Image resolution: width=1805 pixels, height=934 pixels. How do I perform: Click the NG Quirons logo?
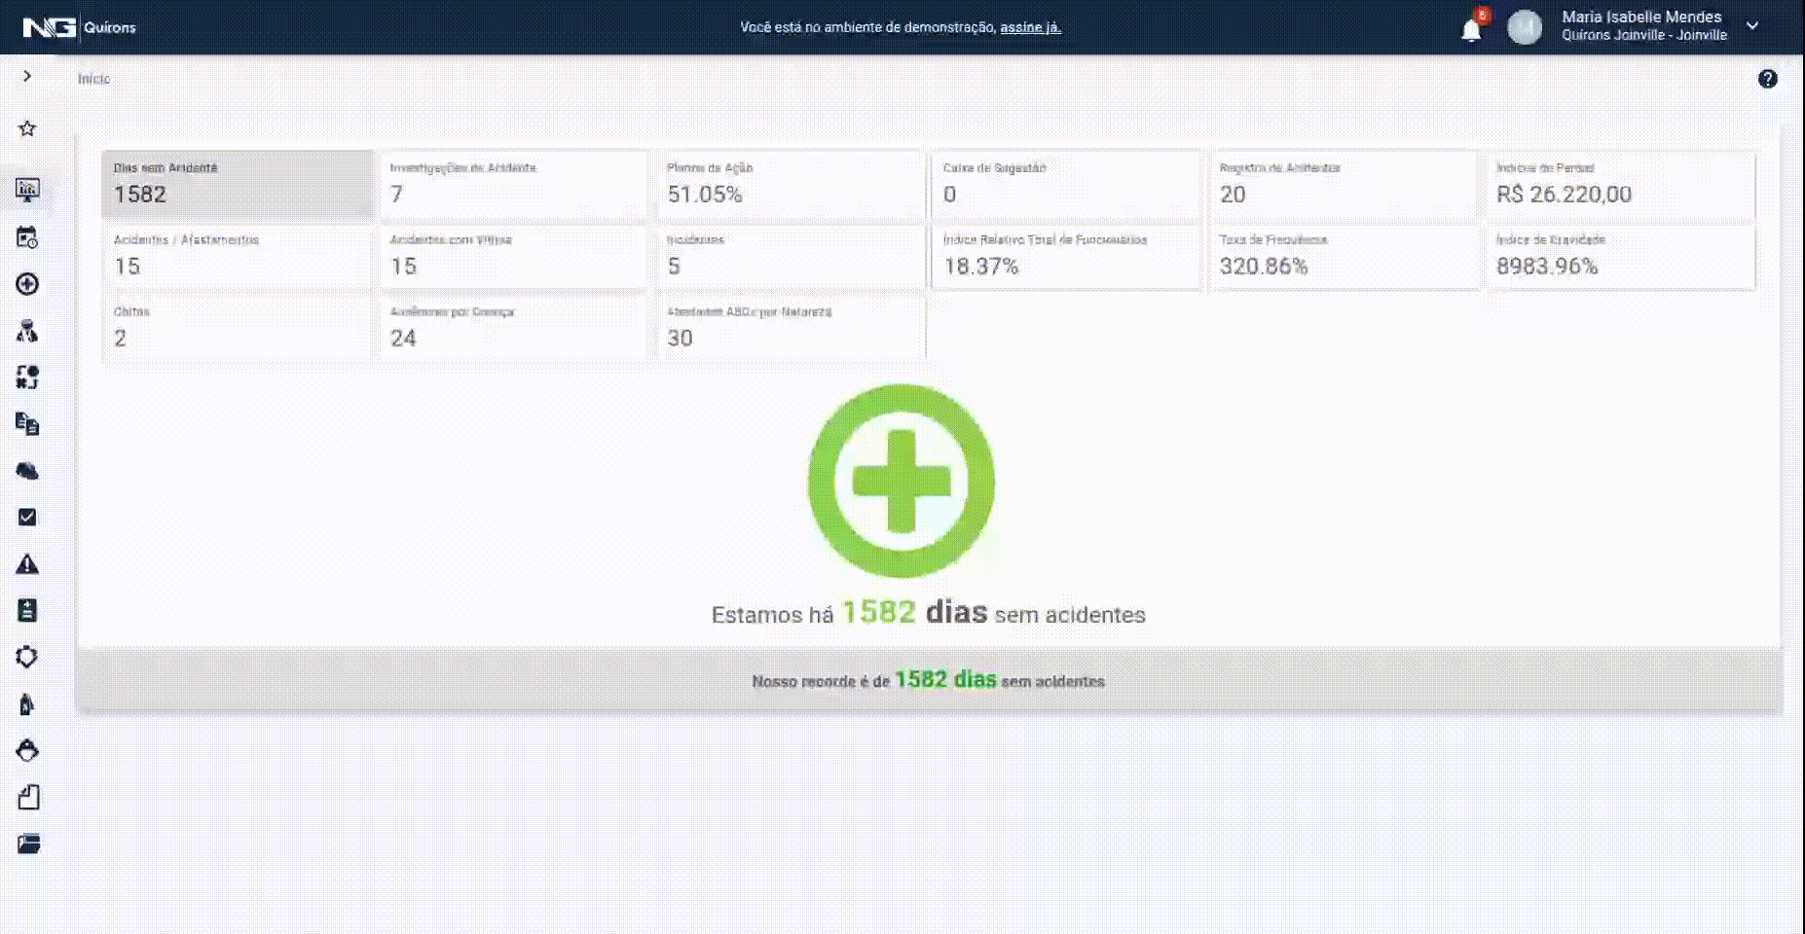(79, 27)
